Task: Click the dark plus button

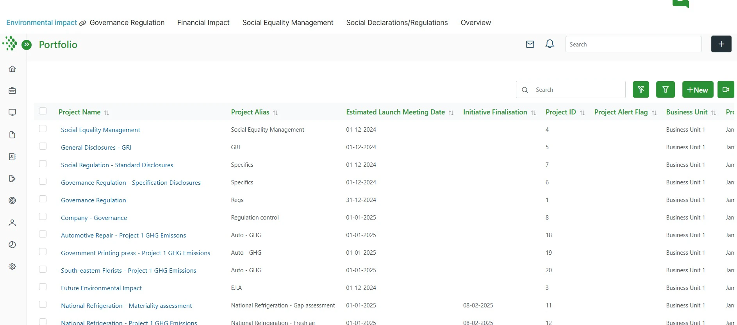Action: pyautogui.click(x=721, y=44)
